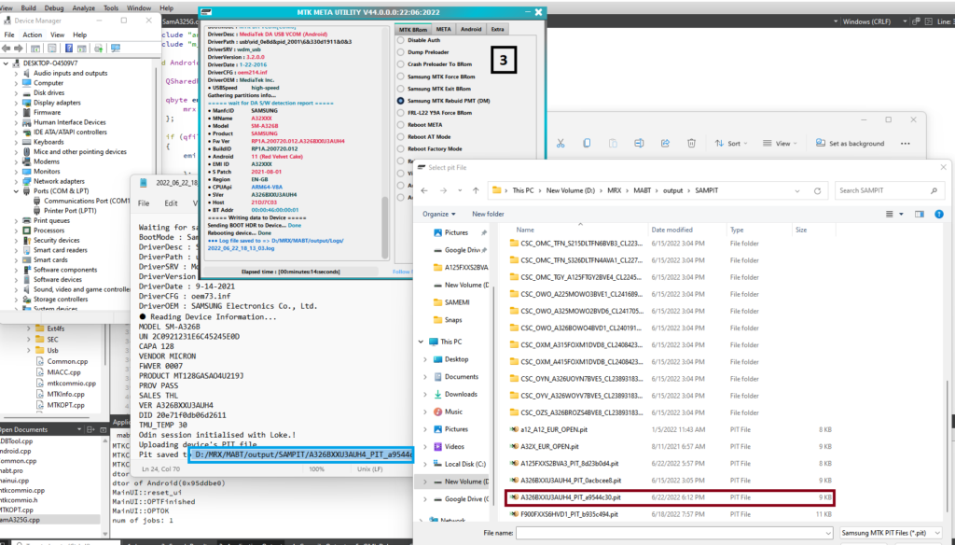The height and width of the screenshot is (545, 955).
Task: Open the Samsung MTK PIT Files type dropdown
Action: coord(891,533)
